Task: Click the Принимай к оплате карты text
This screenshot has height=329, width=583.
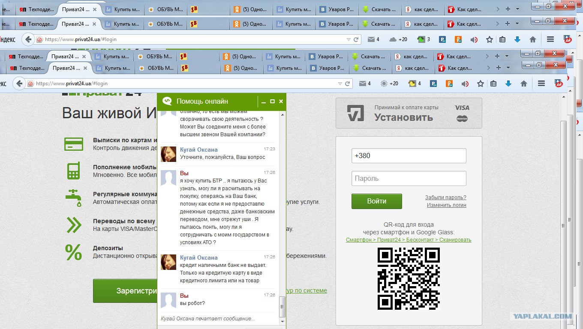Action: [x=406, y=108]
